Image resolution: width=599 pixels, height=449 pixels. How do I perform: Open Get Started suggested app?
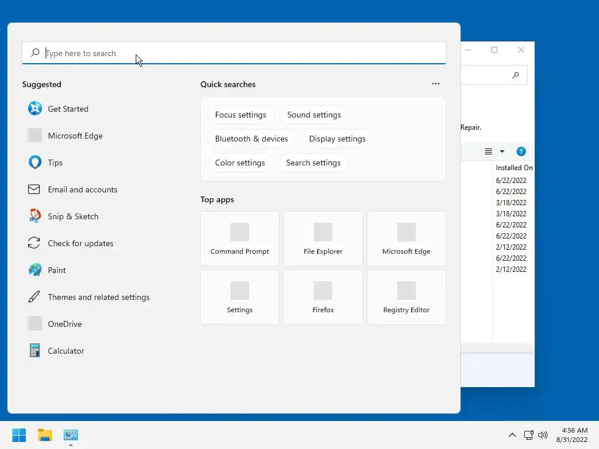58,109
